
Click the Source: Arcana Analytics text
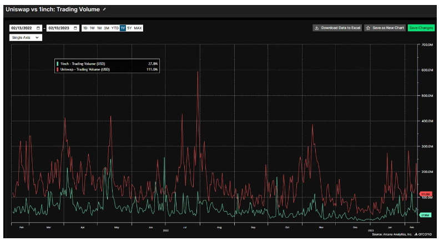[392, 234]
